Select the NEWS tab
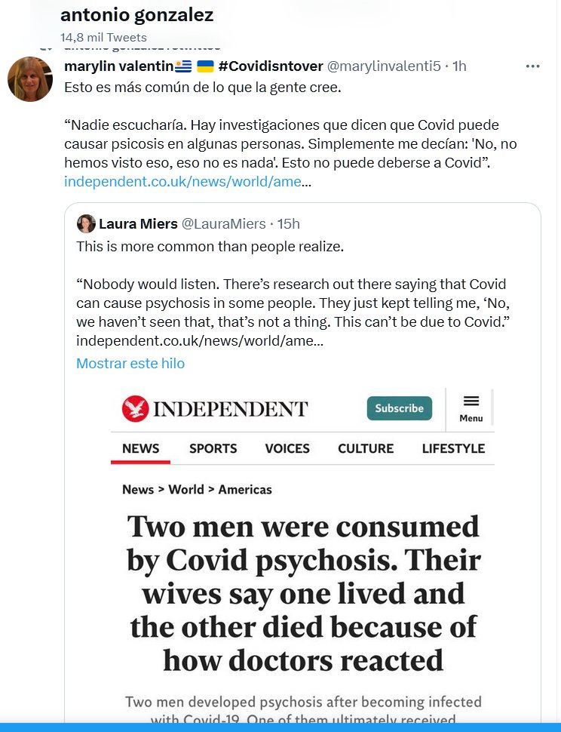Screen dimensions: 561x732 click(x=140, y=448)
